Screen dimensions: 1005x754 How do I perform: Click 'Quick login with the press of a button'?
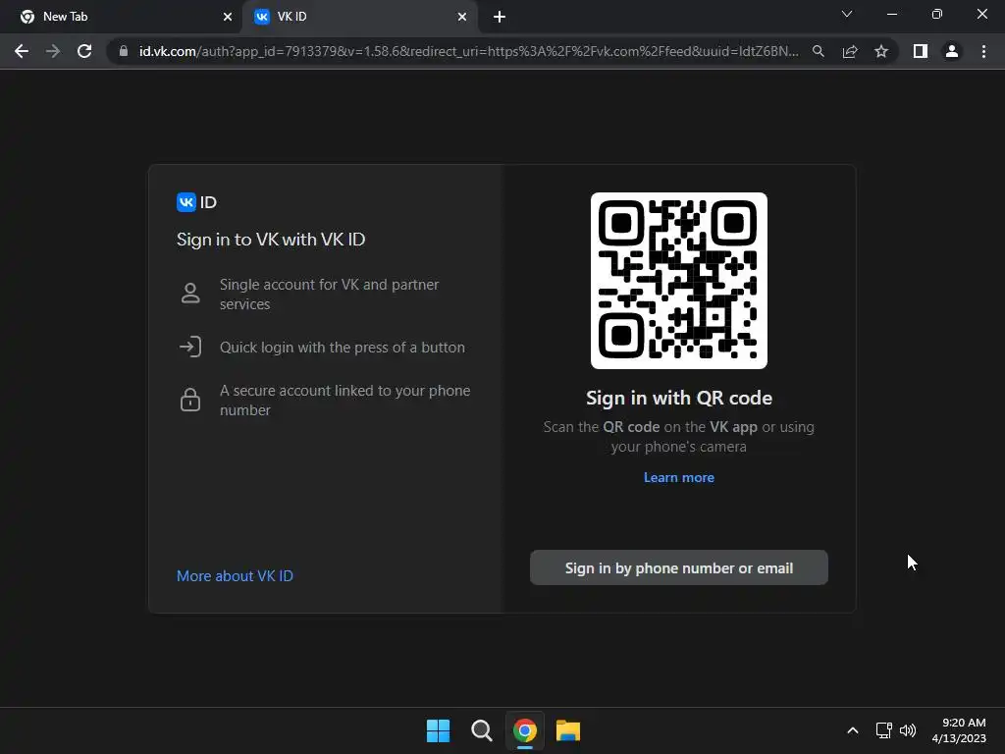point(343,347)
